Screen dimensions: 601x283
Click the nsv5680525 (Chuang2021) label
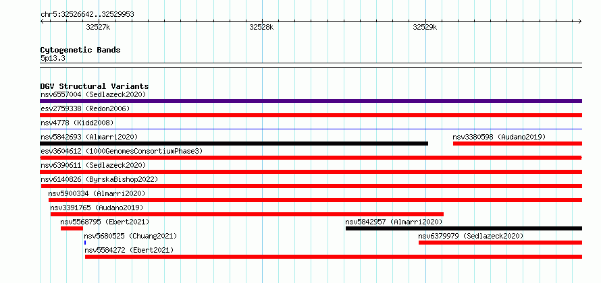pyautogui.click(x=131, y=236)
